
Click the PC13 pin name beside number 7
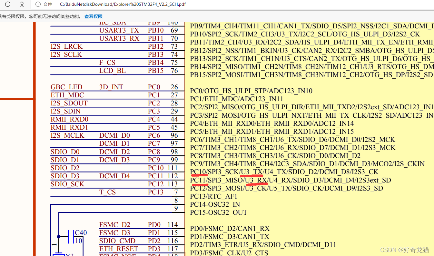[156, 192]
